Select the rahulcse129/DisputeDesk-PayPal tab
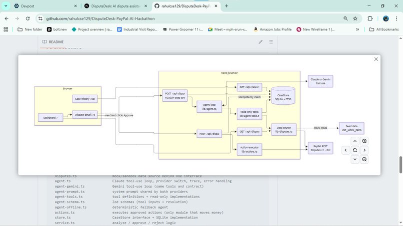 click(x=185, y=6)
